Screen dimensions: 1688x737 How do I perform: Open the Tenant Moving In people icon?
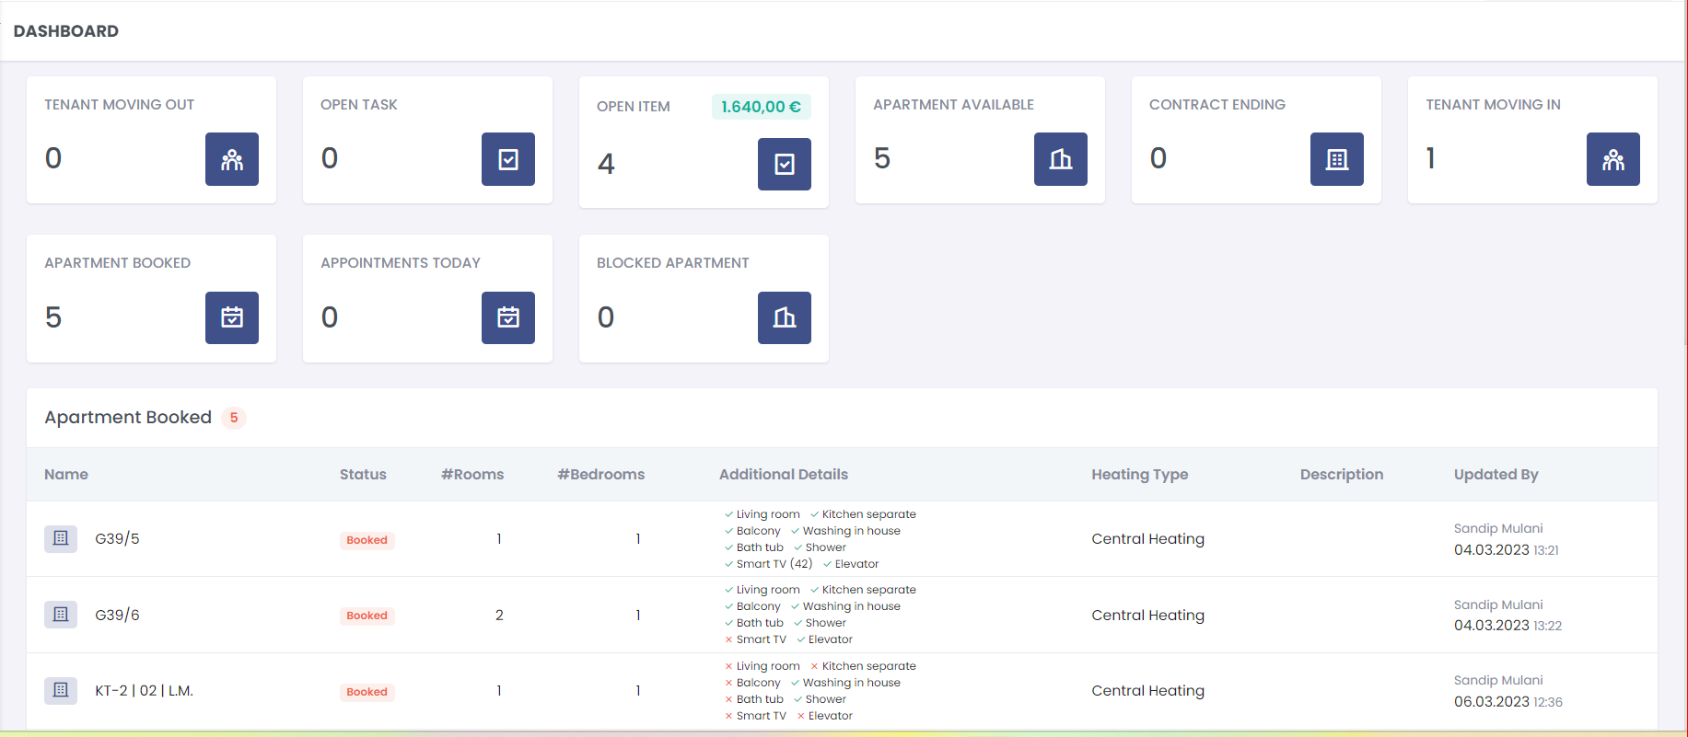click(1612, 159)
